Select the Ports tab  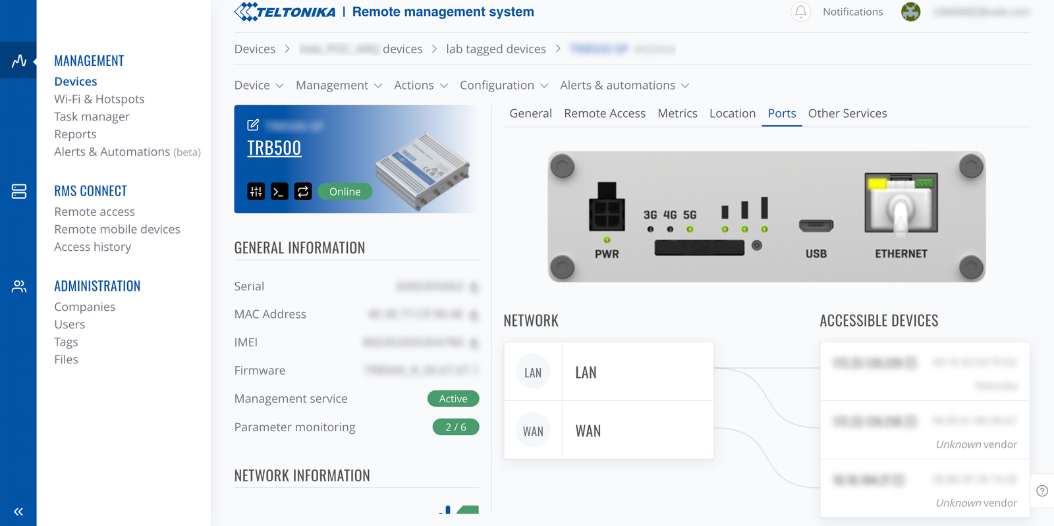tap(782, 113)
